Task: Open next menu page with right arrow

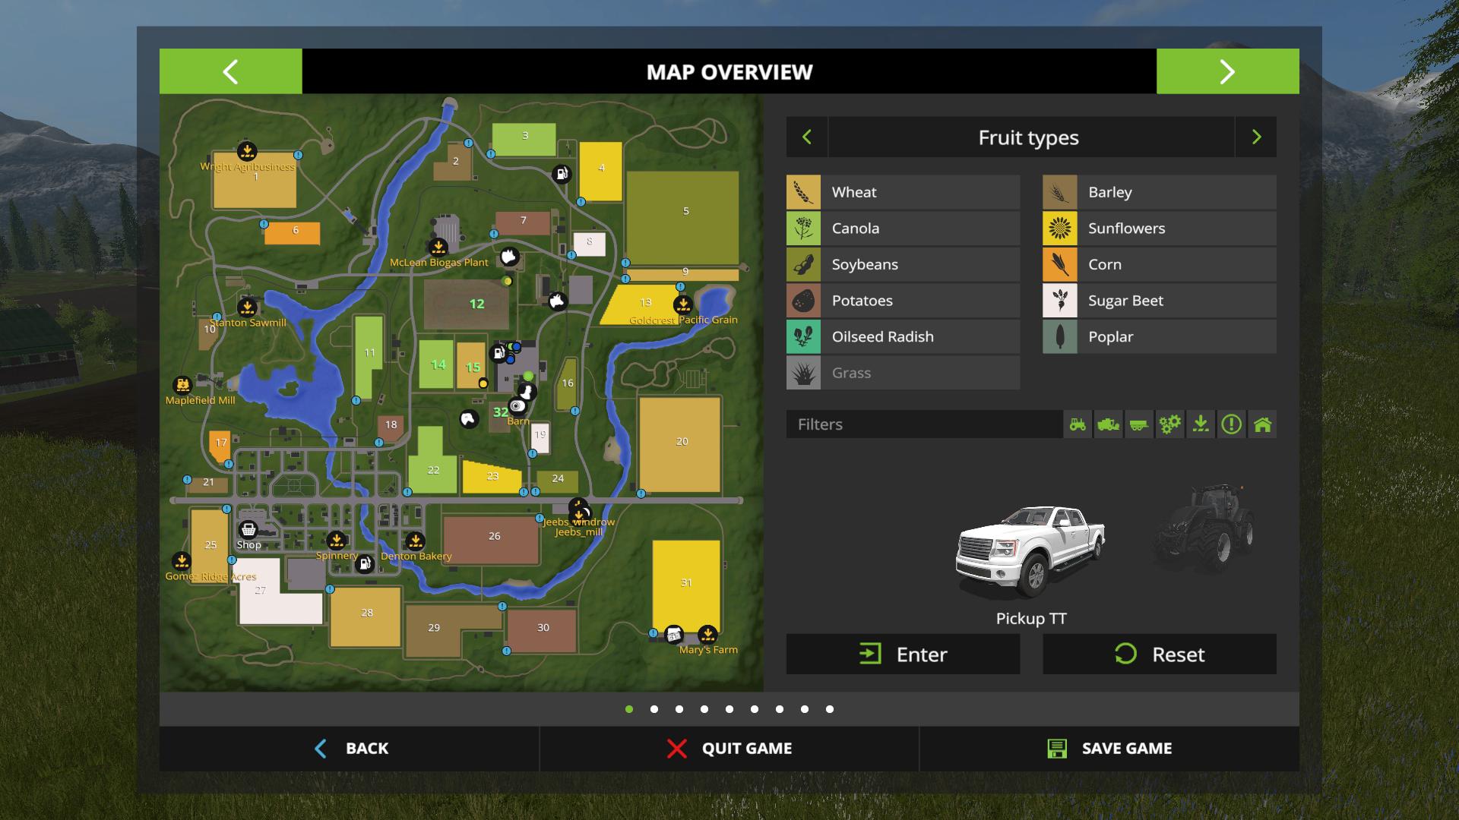Action: (1227, 72)
